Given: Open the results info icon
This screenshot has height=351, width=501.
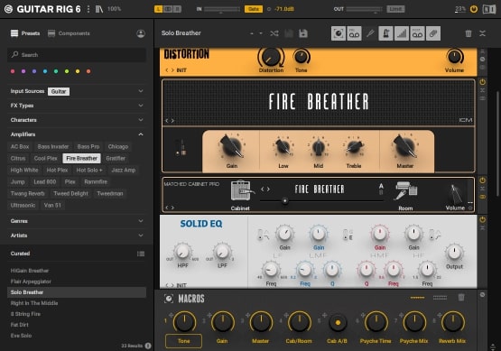Looking at the screenshot, I should [148, 346].
